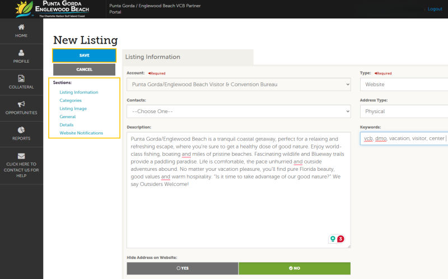Open the Profile person icon

[21, 53]
